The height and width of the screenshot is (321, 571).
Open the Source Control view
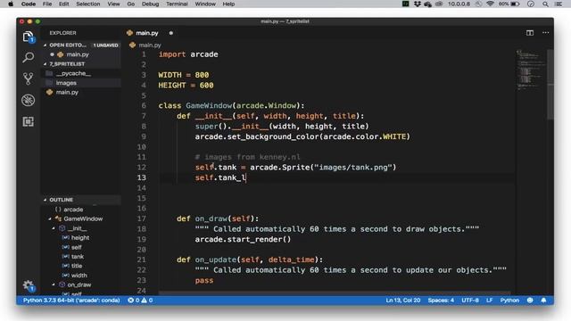coord(28,78)
